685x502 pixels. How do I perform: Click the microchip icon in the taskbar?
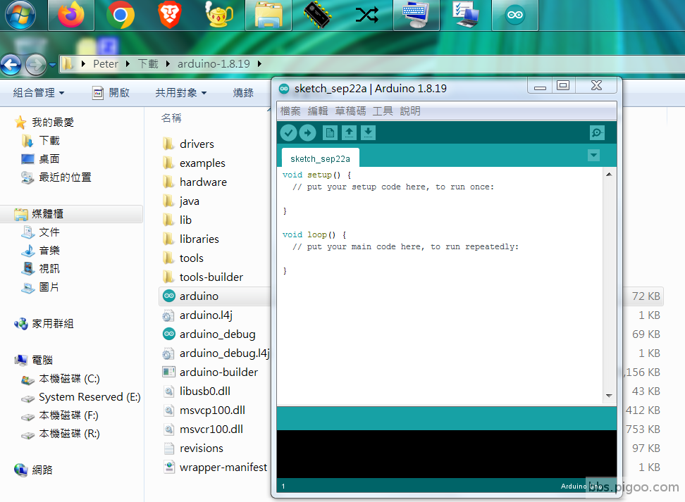coord(318,15)
